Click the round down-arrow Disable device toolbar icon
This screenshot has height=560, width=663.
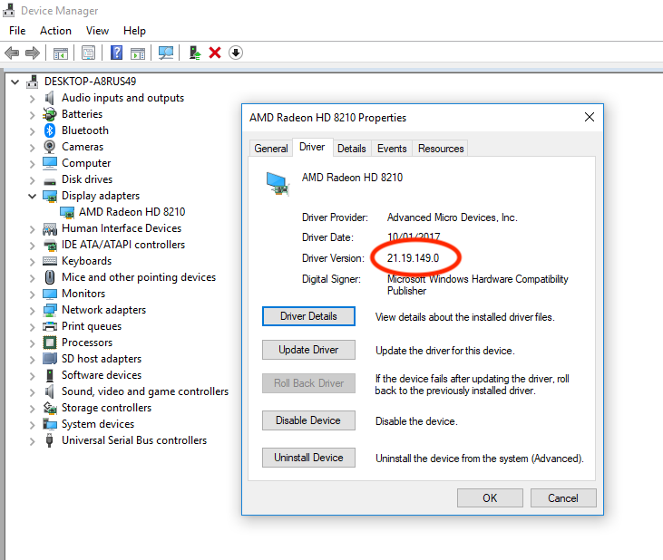coord(236,53)
